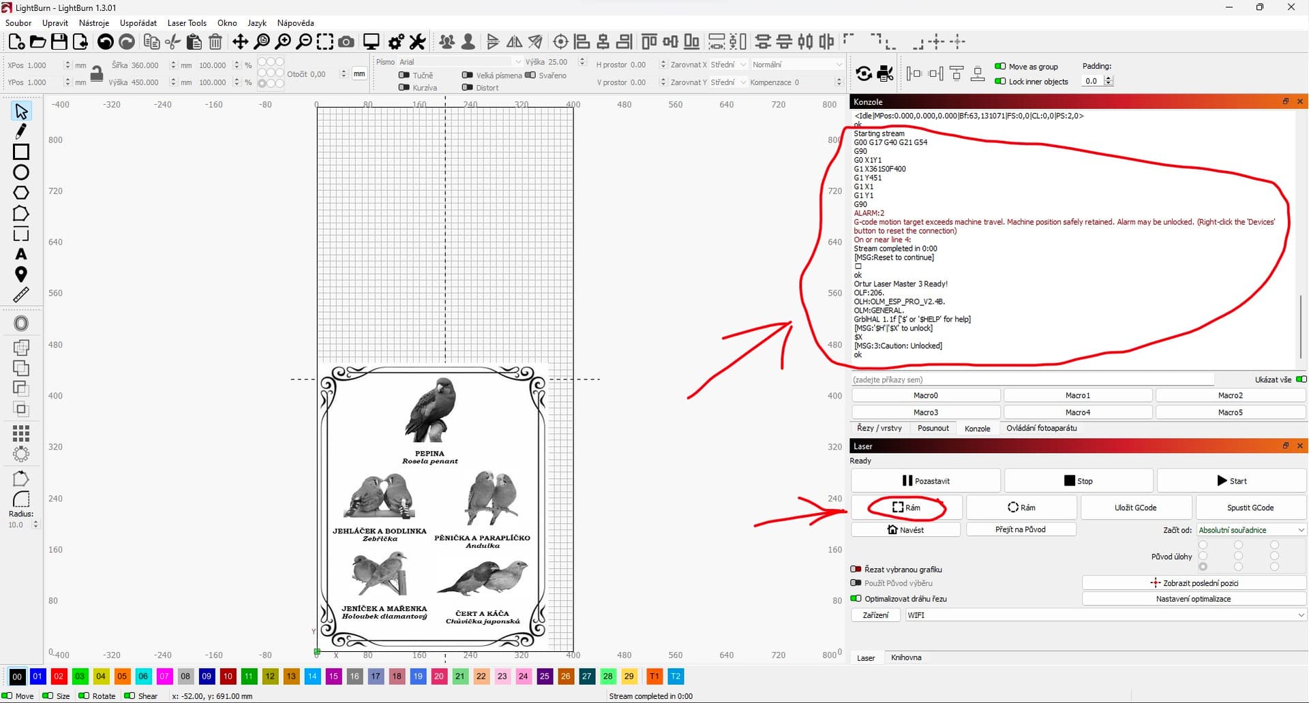Image resolution: width=1309 pixels, height=703 pixels.
Task: Open the Laser Tools menu
Action: click(187, 23)
